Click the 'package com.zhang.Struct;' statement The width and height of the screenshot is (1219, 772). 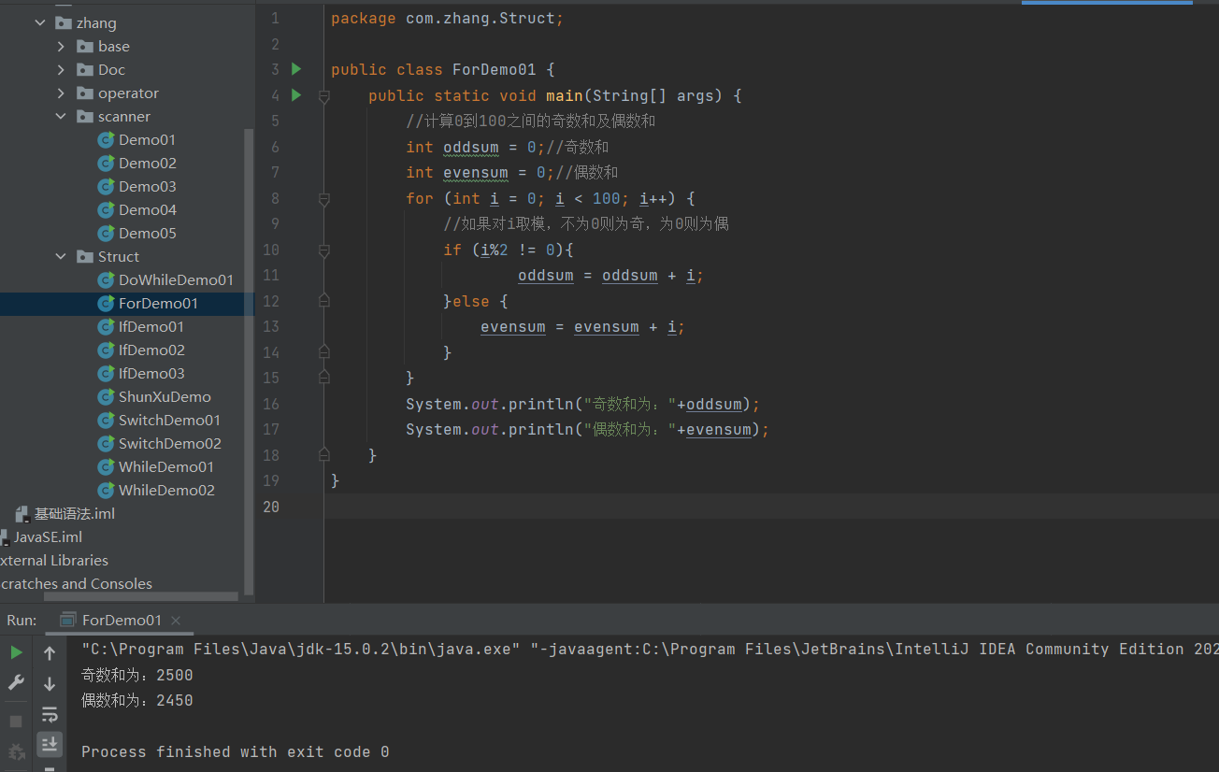[x=447, y=19]
